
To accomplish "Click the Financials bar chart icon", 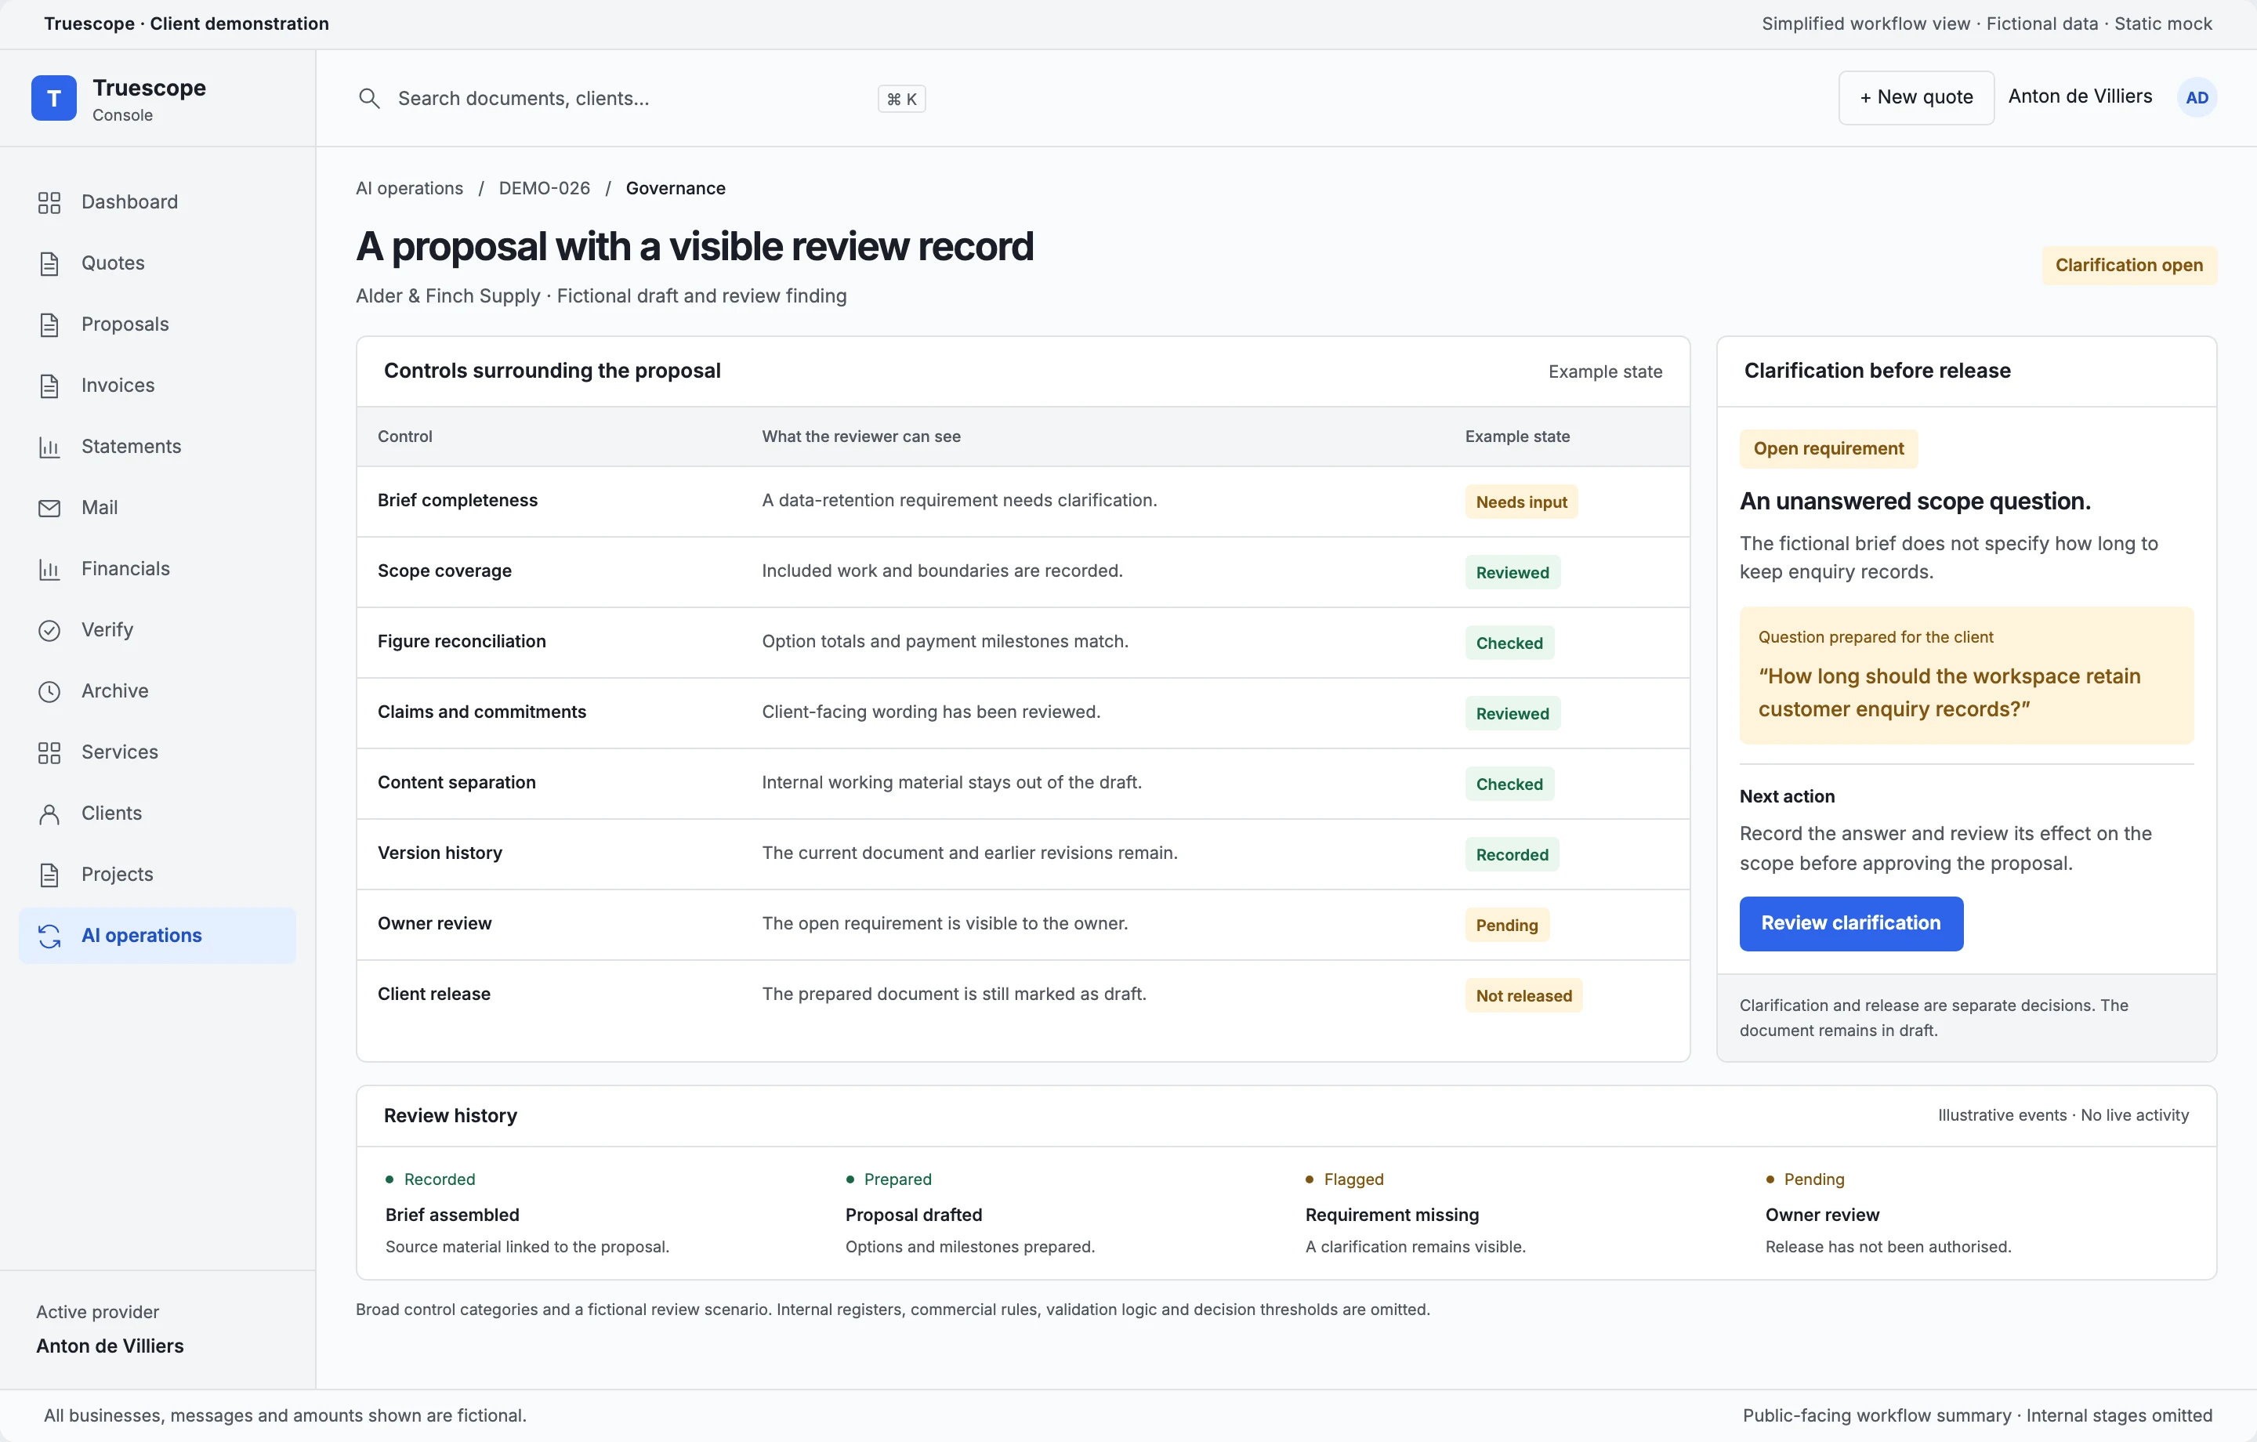I will [49, 568].
